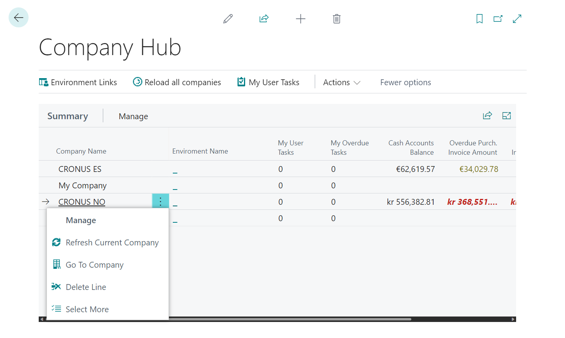565x338 pixels.
Task: Share the Company Hub page via the share icon
Action: point(264,18)
